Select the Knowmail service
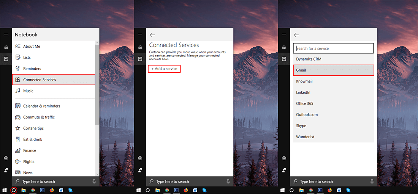 pyautogui.click(x=334, y=81)
